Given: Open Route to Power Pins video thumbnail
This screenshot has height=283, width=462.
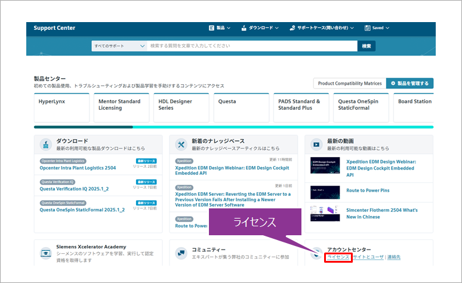Looking at the screenshot, I should [325, 192].
